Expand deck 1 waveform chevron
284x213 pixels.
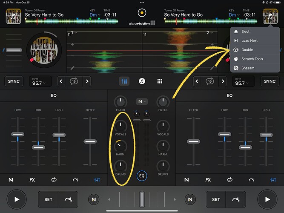click(x=76, y=33)
